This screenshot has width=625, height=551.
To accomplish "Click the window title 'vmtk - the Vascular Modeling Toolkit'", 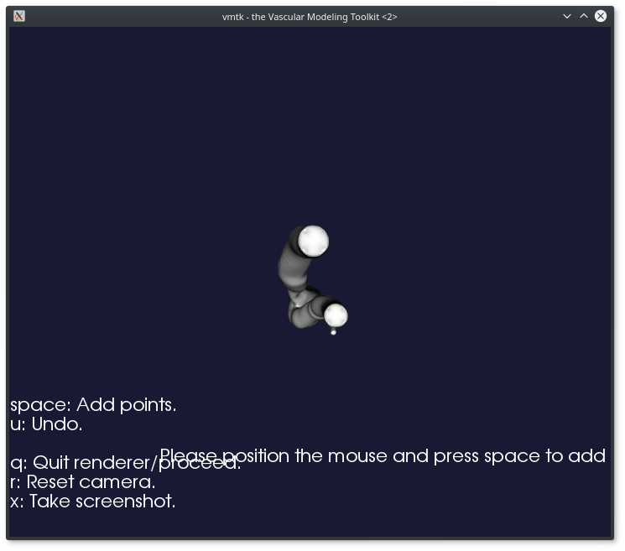I will pyautogui.click(x=310, y=17).
